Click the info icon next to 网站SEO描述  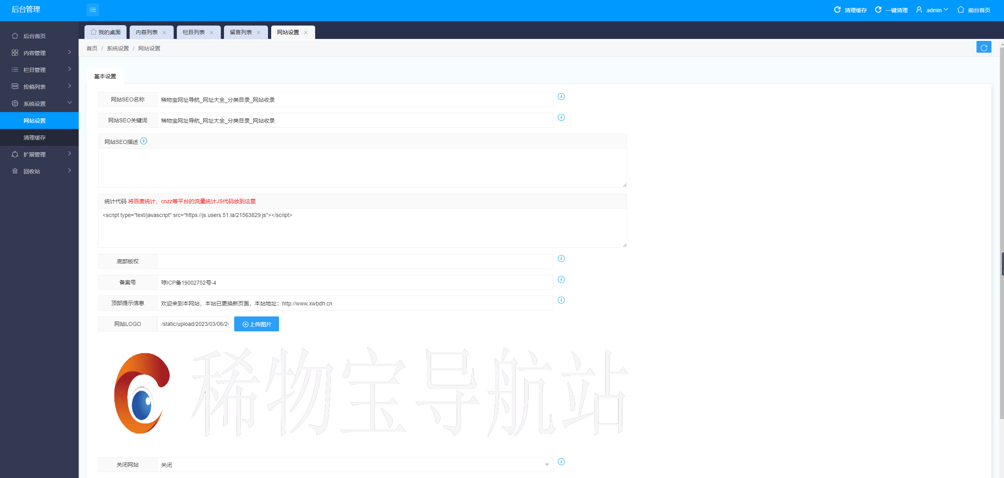point(144,141)
